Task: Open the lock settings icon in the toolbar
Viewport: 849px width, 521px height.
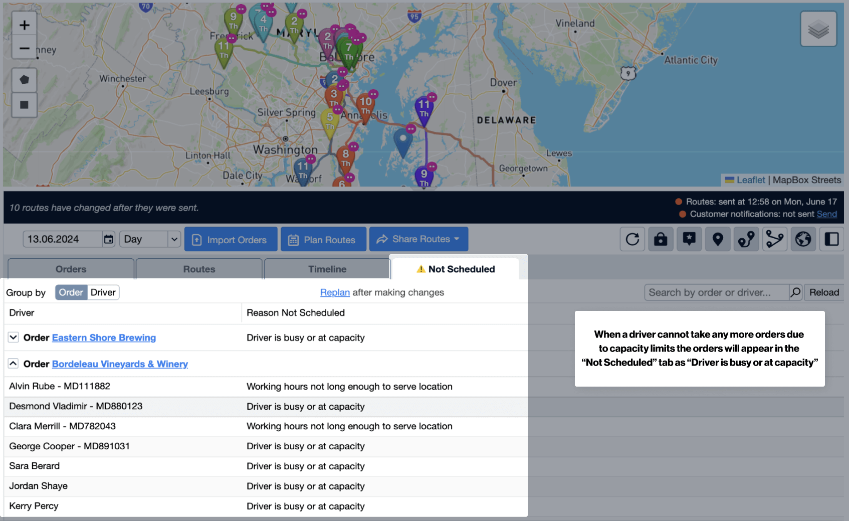Action: tap(661, 239)
